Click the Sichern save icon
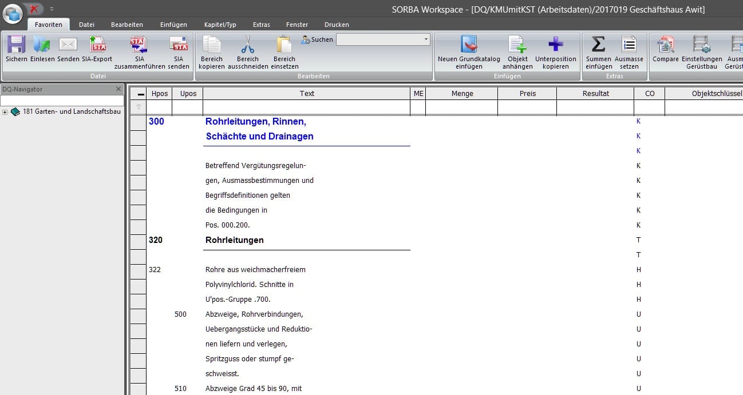The height and width of the screenshot is (395, 743). point(16,45)
